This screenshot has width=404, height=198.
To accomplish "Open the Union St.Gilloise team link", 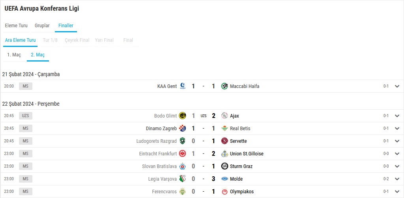I will pos(246,154).
